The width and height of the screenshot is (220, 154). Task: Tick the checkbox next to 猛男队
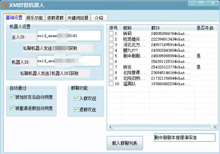[x=111, y=83]
